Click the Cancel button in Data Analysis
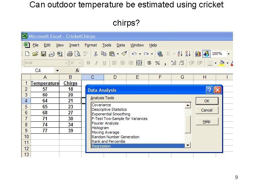The width and height of the screenshot is (253, 190). tap(207, 110)
